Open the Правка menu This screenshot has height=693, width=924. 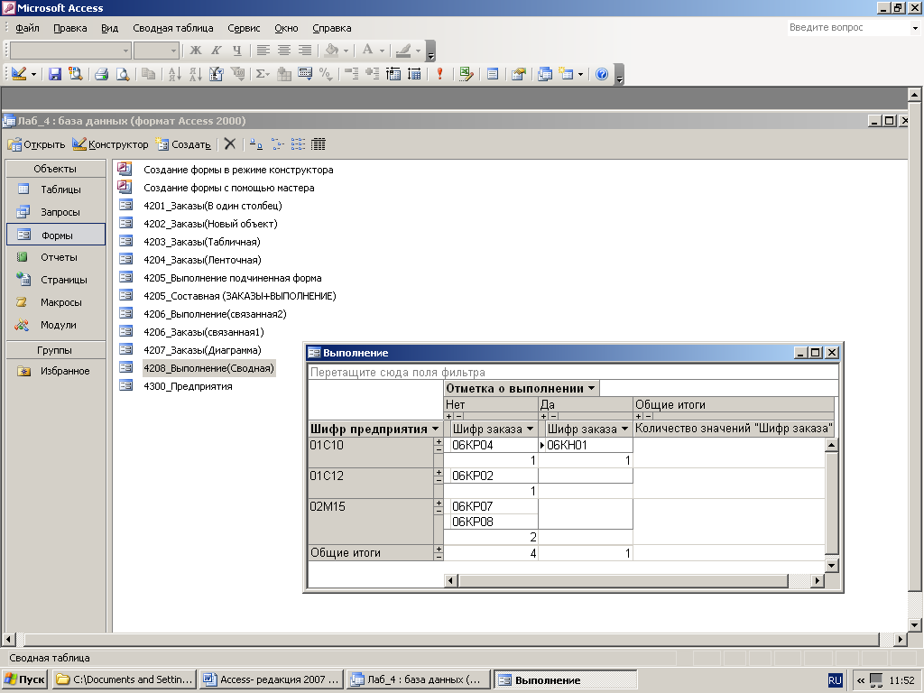(x=70, y=28)
